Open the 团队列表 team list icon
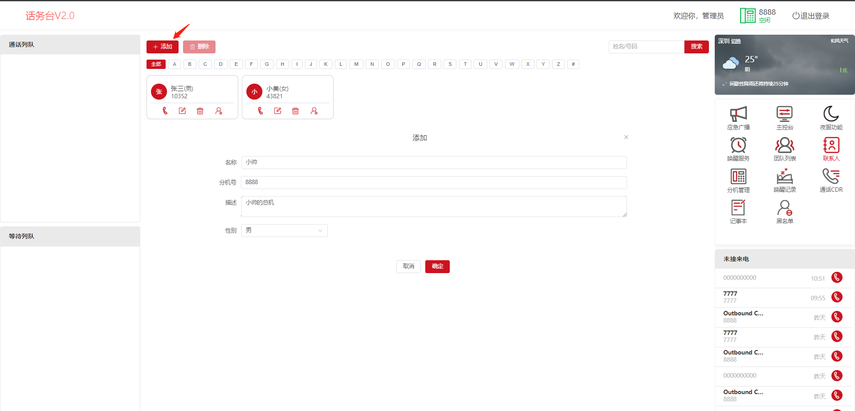855x411 pixels. coord(784,149)
